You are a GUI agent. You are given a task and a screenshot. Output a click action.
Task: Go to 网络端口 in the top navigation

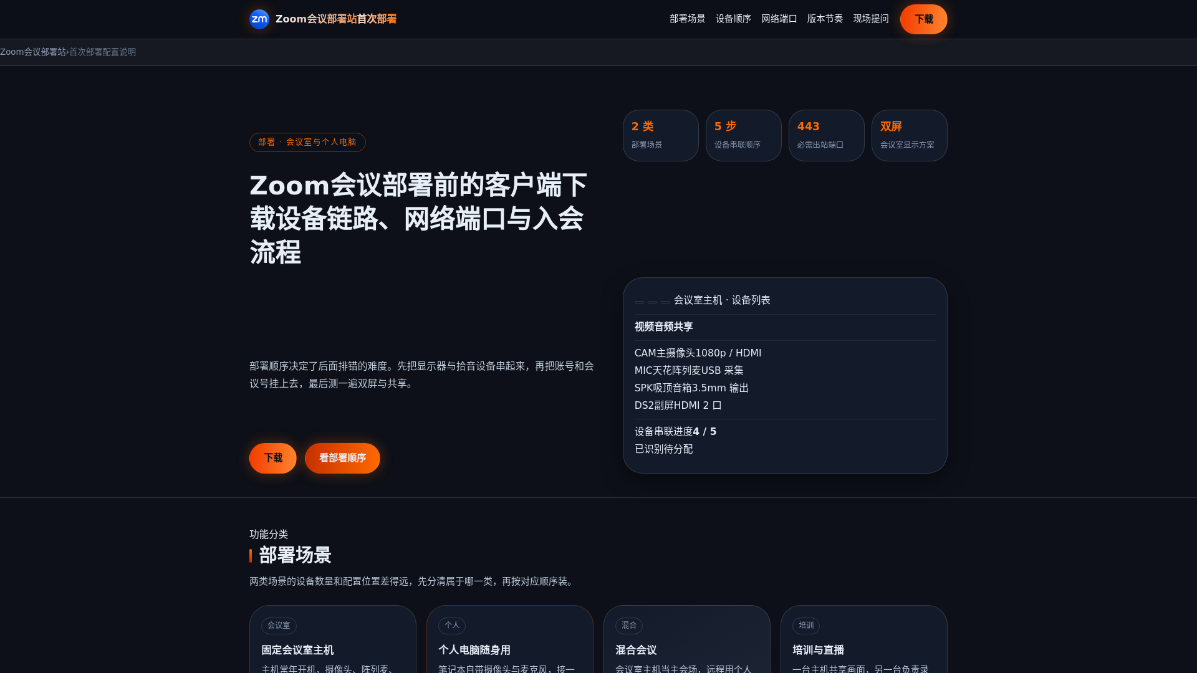tap(779, 19)
